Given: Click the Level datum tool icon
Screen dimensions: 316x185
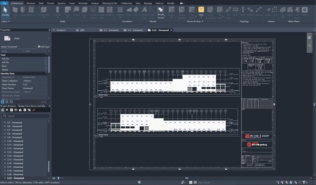Looking at the screenshot, I should pyautogui.click(x=268, y=10).
